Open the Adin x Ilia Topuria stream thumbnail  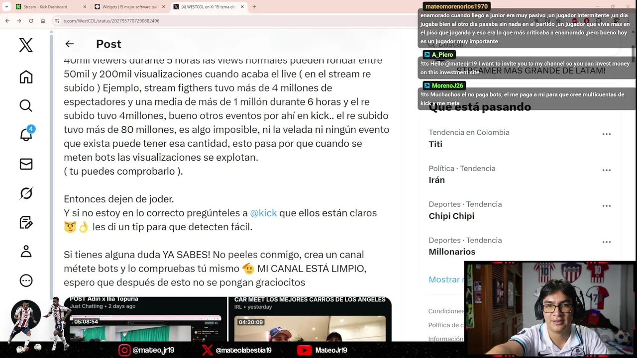146,319
